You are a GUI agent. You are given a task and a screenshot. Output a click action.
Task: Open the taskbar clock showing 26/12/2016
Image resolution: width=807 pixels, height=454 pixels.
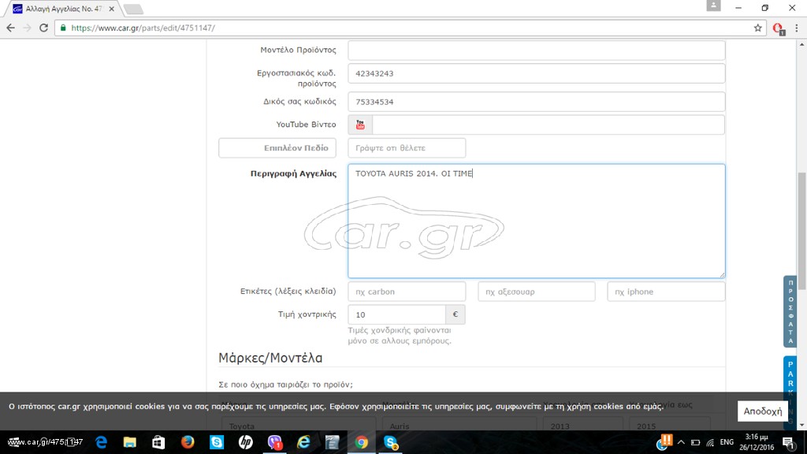756,442
